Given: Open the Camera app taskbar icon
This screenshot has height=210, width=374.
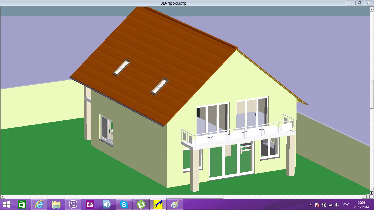Looking at the screenshot, I should 90,205.
